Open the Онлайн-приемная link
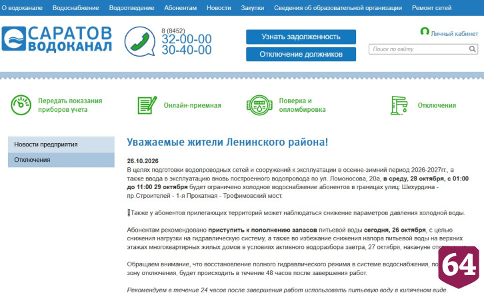This screenshot has width=484, height=293. 192,105
